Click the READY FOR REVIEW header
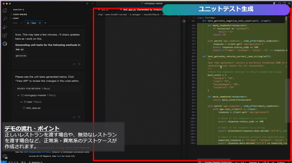This screenshot has width=292, height=163. [x=34, y=89]
